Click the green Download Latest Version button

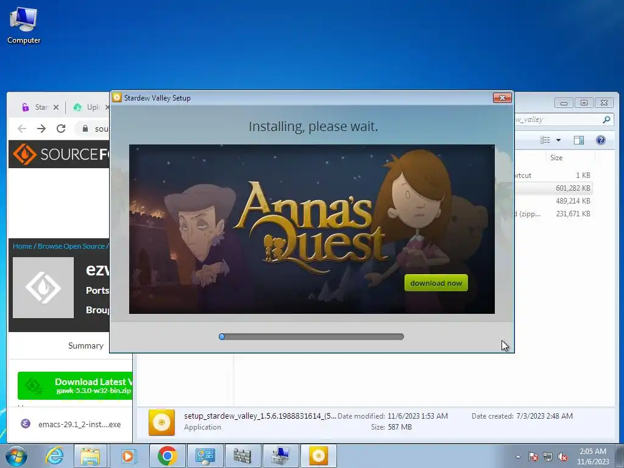point(75,386)
